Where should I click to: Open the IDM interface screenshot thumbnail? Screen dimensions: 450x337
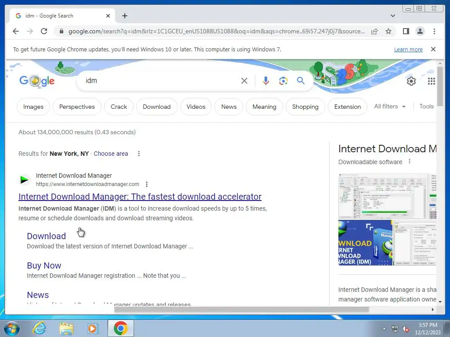point(382,196)
